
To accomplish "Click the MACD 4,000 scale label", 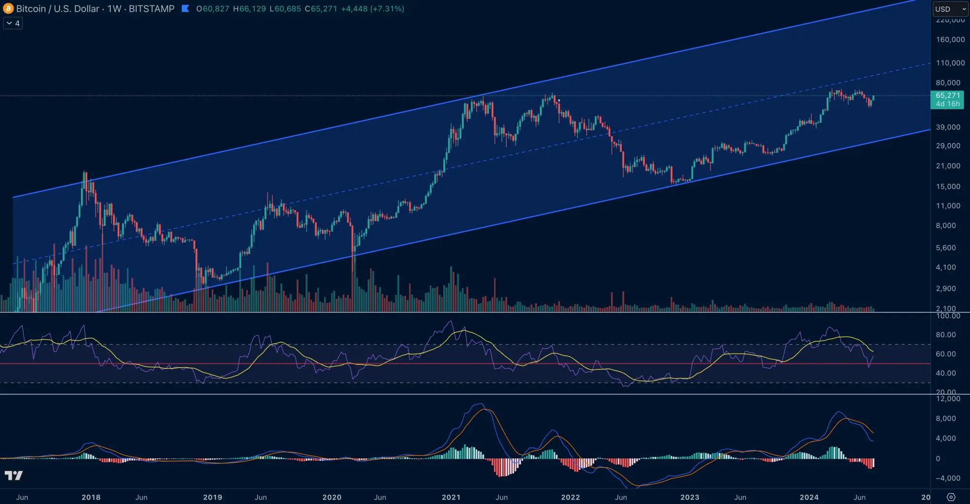I will coord(946,439).
